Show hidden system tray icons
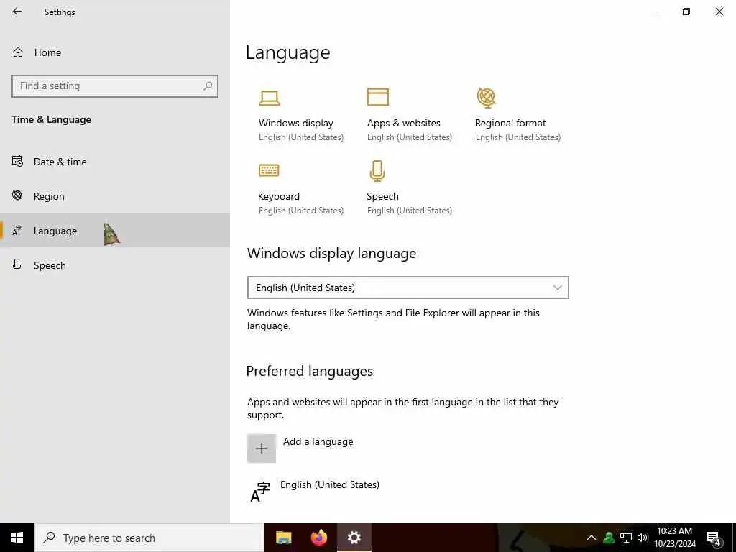The height and width of the screenshot is (552, 736). click(x=592, y=538)
